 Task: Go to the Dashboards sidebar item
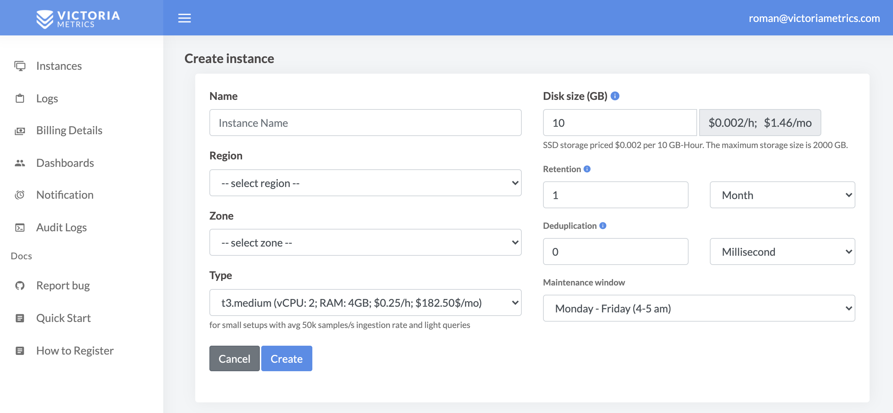tap(65, 163)
